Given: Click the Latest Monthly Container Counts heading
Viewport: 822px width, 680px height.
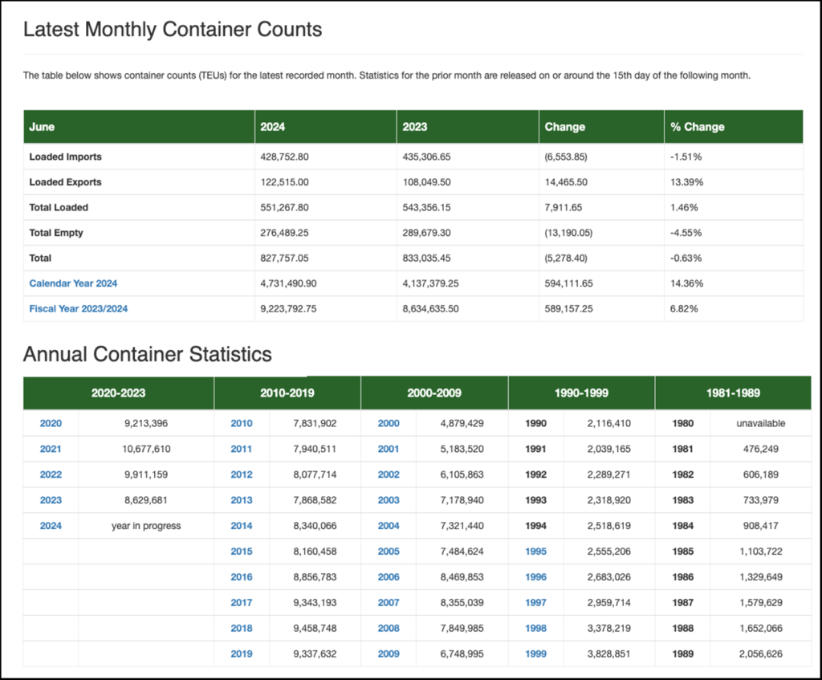Looking at the screenshot, I should coord(173,30).
